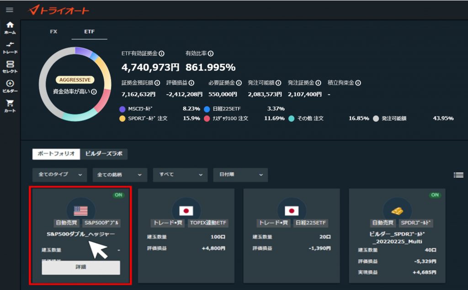The image size is (468, 290).
Task: Click the Japan flag on 日経225ETF card
Action: click(292, 211)
